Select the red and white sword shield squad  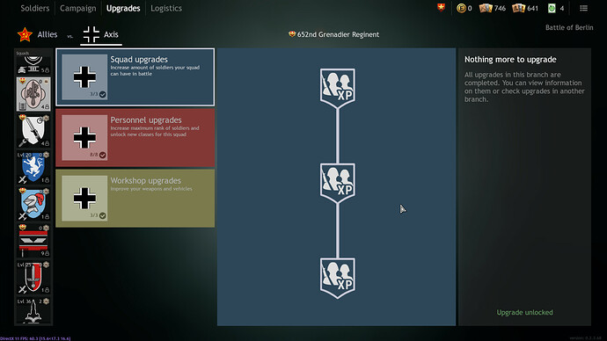coord(33,277)
